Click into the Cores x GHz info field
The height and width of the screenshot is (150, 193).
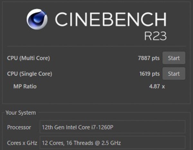click(113, 142)
